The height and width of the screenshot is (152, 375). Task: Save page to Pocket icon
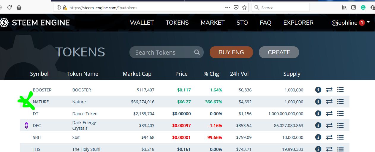click(x=236, y=8)
